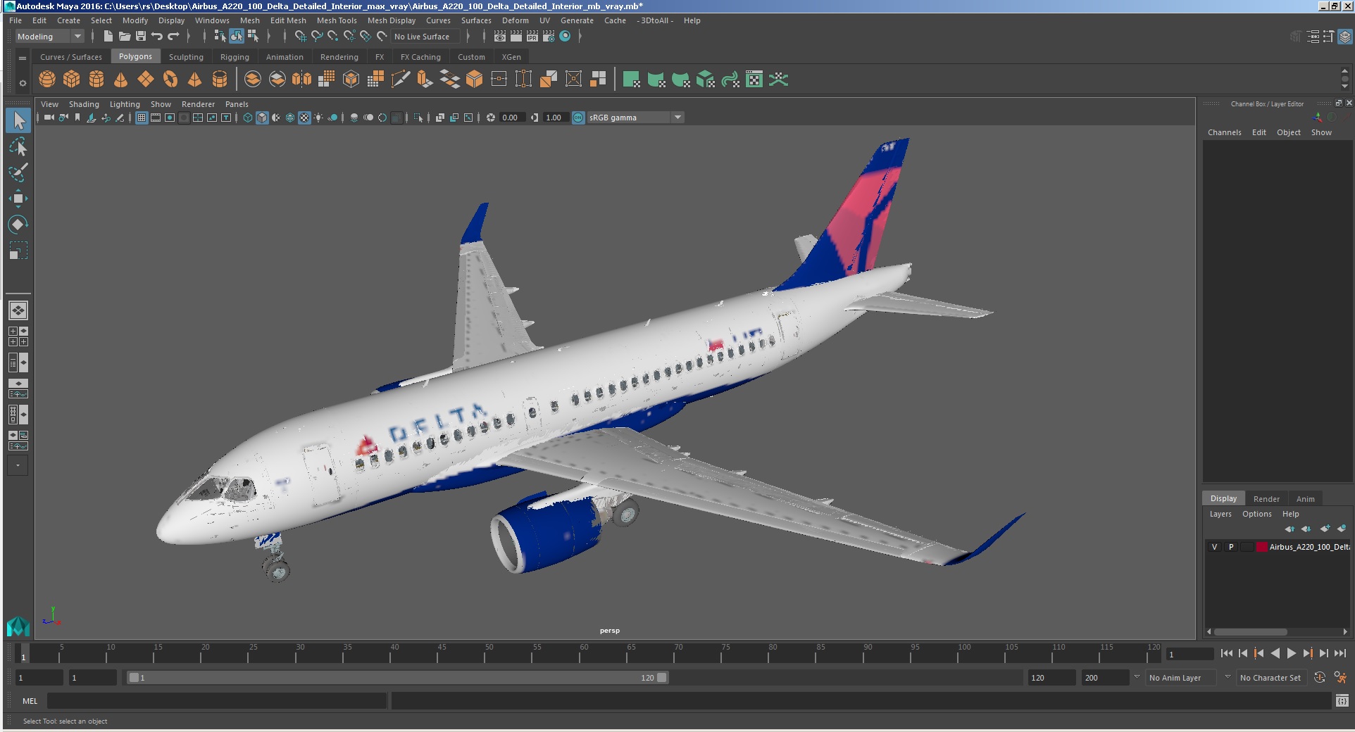Click the Open scene folder icon
Image resolution: width=1355 pixels, height=732 pixels.
(x=125, y=37)
